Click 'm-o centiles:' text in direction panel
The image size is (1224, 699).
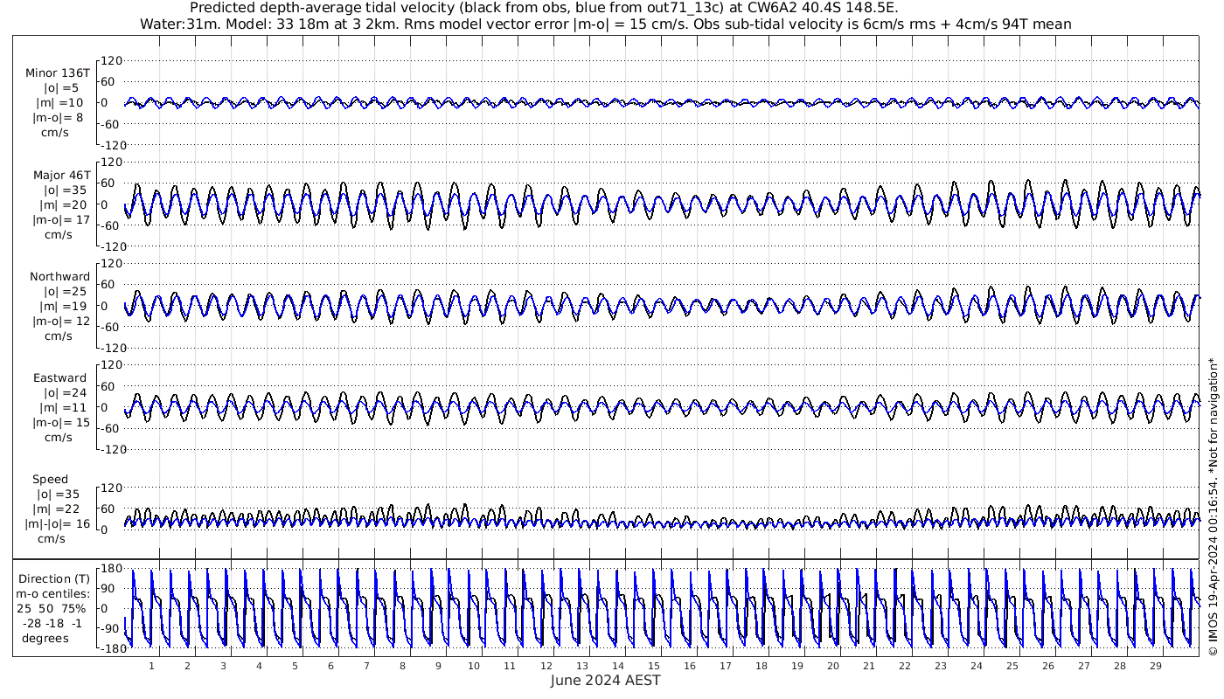(x=52, y=594)
